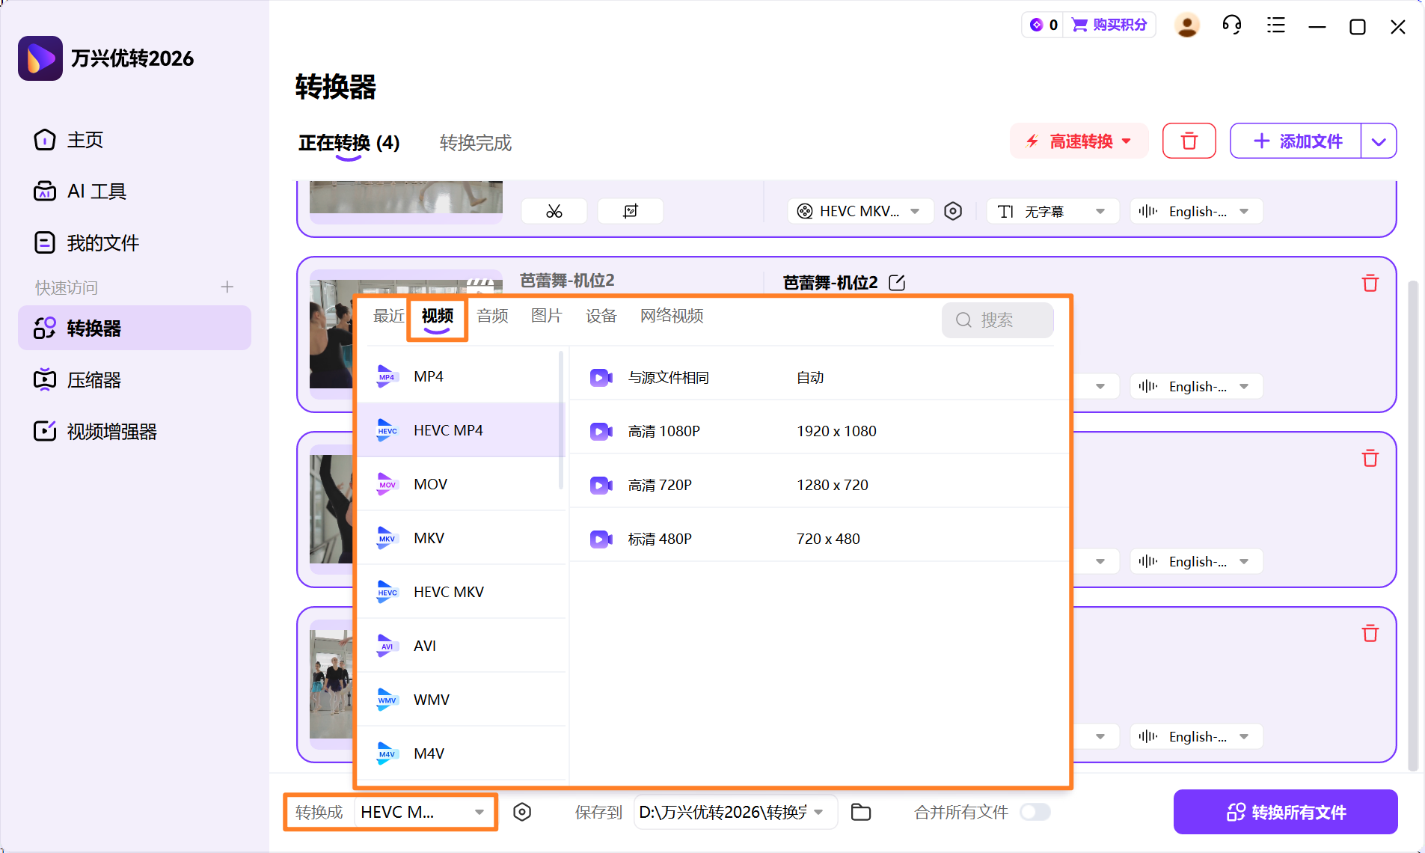Screen dimensions: 1425x853
Task: Click the 转换所有文件 button
Action: (1285, 813)
